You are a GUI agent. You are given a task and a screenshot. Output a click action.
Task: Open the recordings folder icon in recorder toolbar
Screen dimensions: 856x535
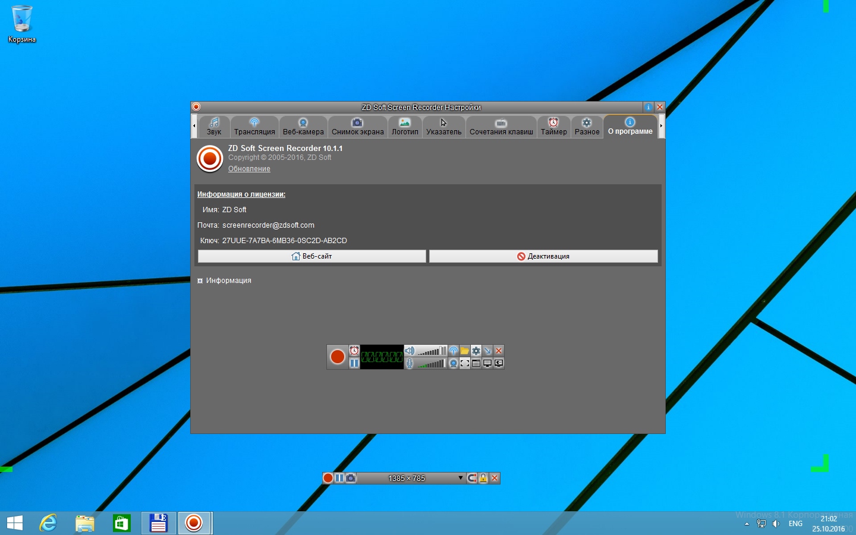point(464,351)
